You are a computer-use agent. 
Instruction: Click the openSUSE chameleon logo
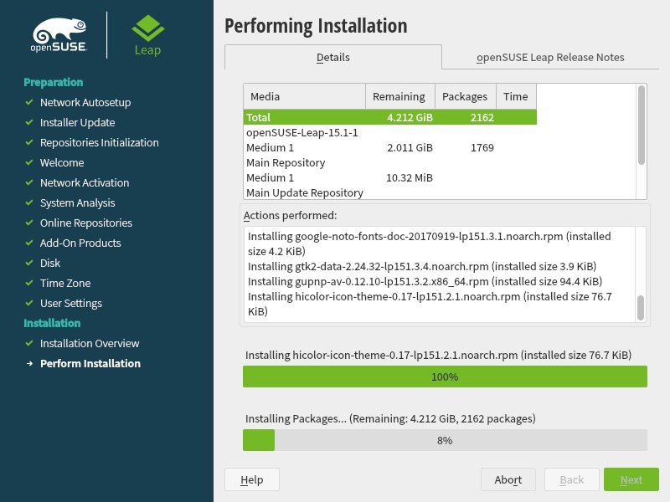pos(59,35)
